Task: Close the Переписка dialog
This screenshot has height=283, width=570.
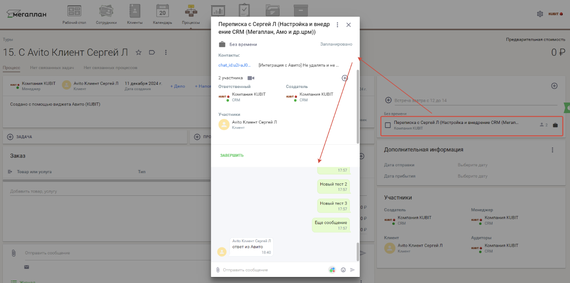Action: 349,25
